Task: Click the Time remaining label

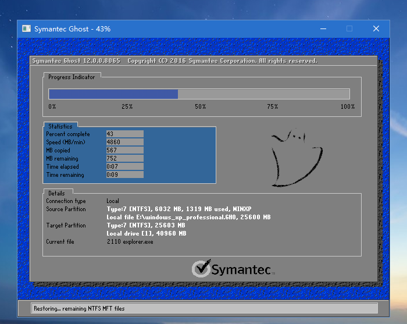Action: (65, 175)
